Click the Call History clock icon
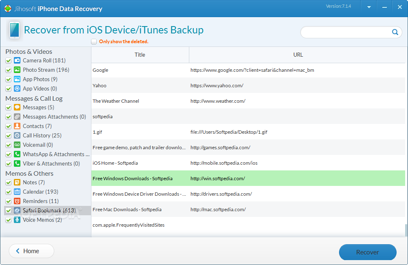This screenshot has height=265, width=408. [x=17, y=135]
